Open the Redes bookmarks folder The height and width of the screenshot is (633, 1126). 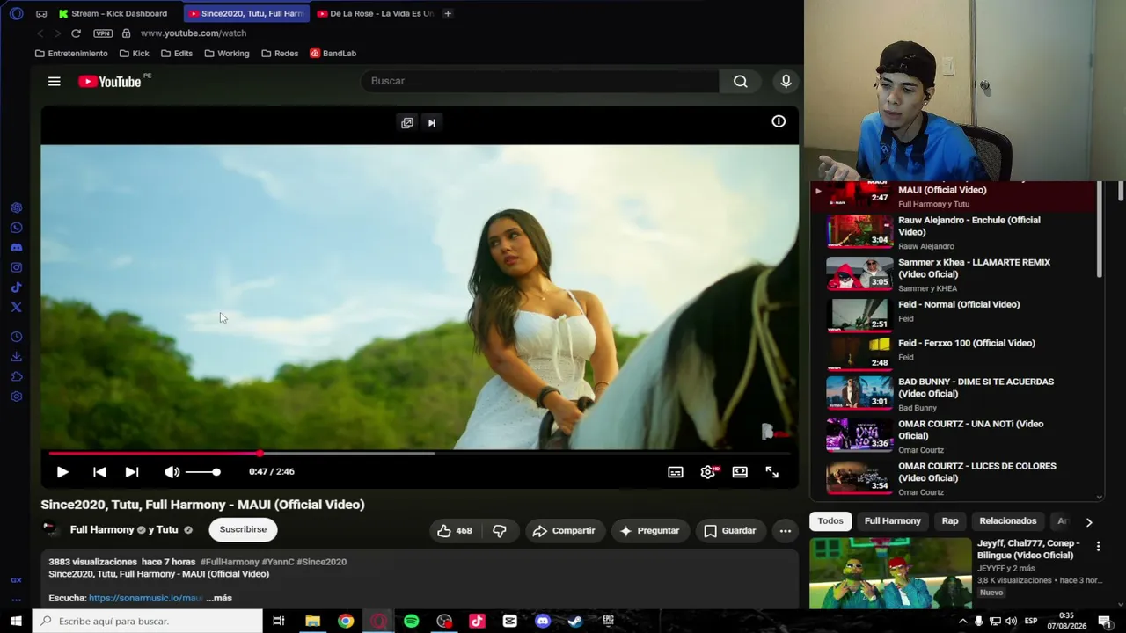(x=280, y=54)
